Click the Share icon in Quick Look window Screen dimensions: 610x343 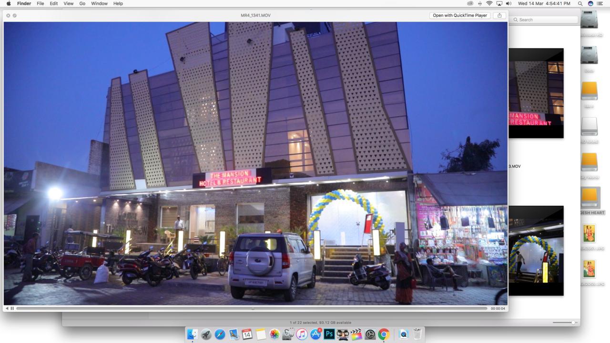499,15
